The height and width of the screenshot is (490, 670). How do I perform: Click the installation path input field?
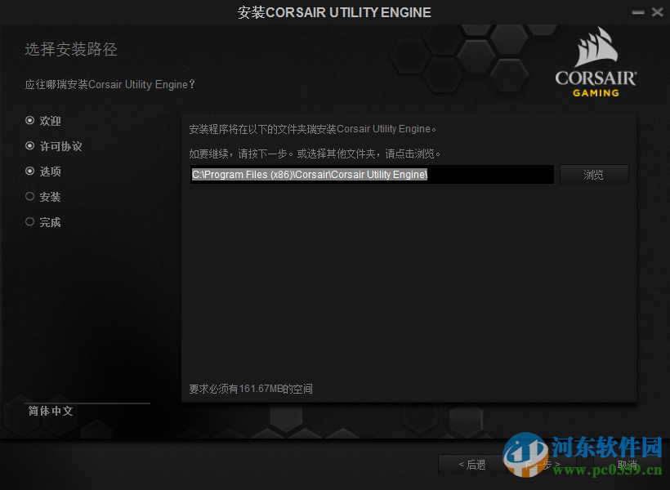[x=372, y=174]
